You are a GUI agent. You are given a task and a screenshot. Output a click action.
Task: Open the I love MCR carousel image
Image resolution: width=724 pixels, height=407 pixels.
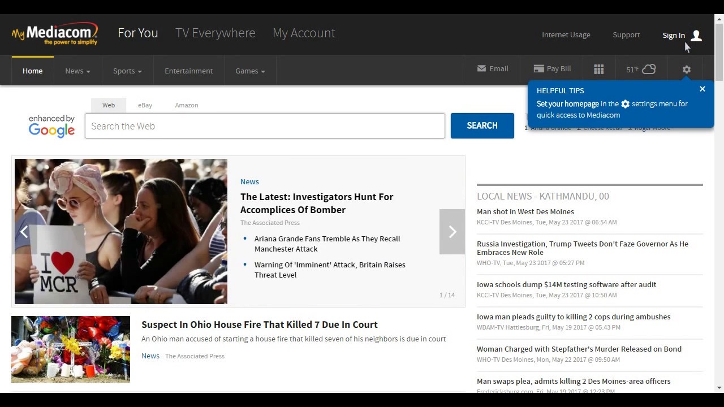[x=121, y=232]
